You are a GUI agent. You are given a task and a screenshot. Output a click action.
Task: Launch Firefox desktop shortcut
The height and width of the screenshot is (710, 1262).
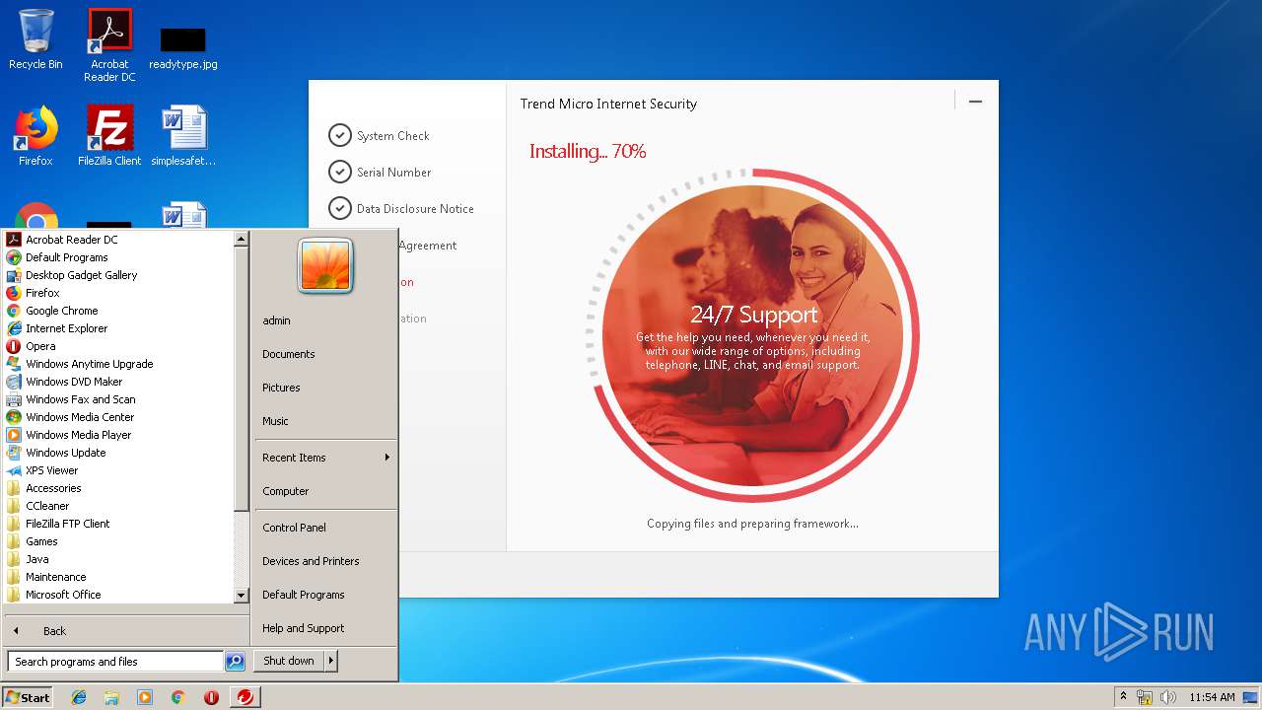pos(35,136)
